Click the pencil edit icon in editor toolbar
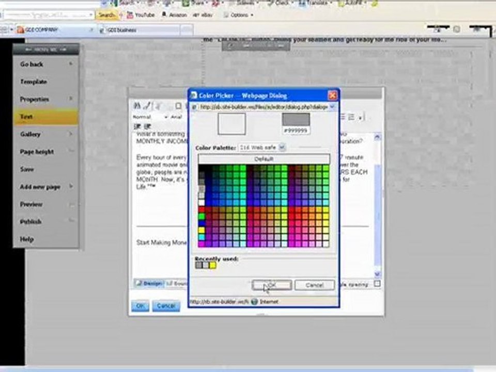 [147, 105]
